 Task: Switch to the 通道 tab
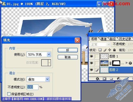[103, 39]
